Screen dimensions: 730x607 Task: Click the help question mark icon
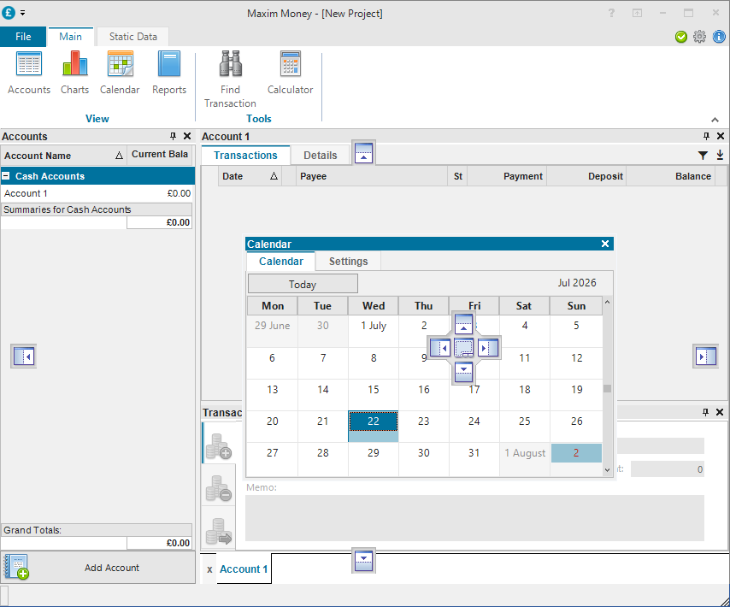tap(611, 13)
